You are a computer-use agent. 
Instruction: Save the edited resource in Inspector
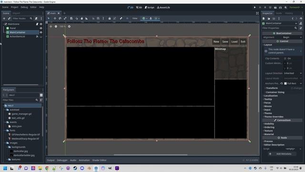tap(274, 18)
